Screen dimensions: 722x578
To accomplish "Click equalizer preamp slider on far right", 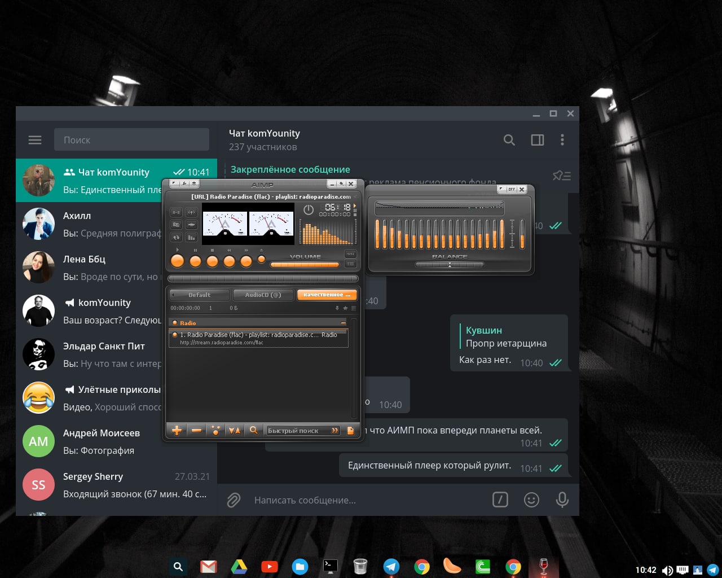I will click(522, 234).
